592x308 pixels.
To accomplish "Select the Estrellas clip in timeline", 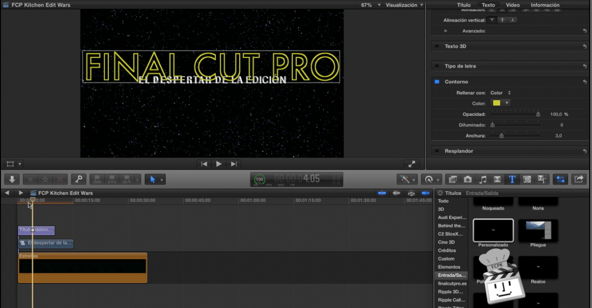I will 82,268.
